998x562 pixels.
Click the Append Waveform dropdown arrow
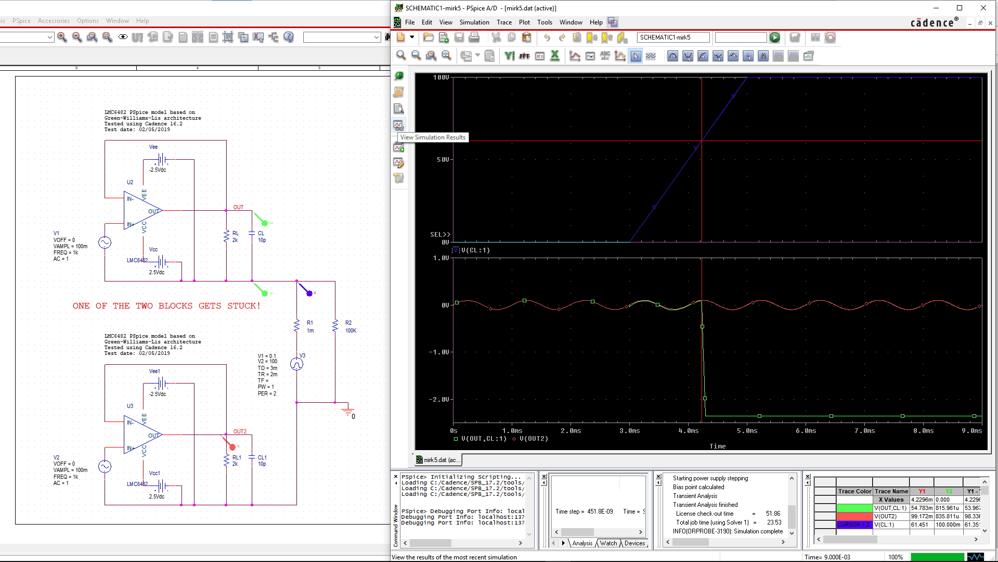(477, 56)
